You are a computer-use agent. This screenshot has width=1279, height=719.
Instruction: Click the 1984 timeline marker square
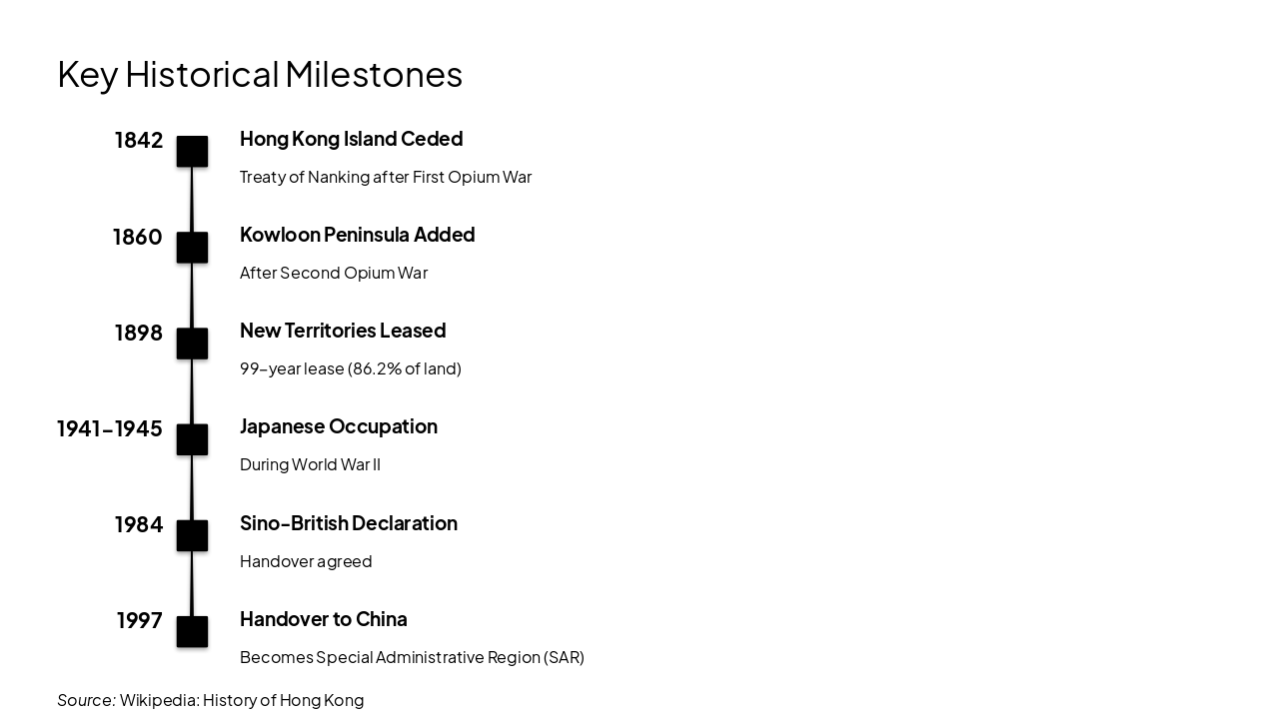(192, 536)
